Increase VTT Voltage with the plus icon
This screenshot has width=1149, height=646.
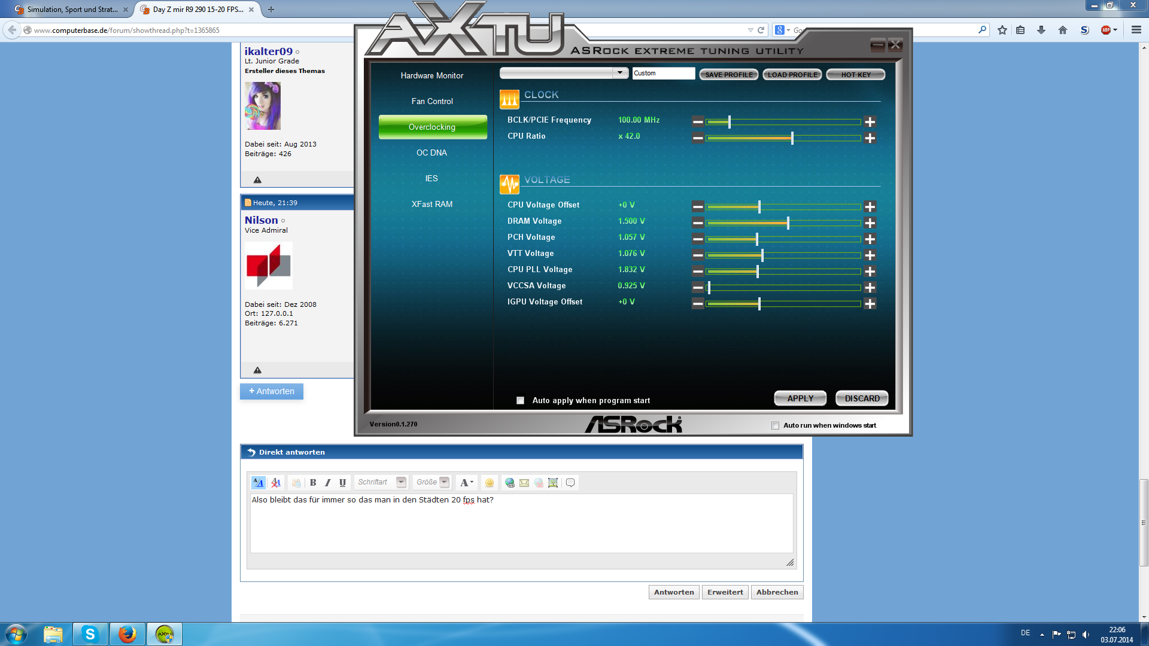point(870,255)
